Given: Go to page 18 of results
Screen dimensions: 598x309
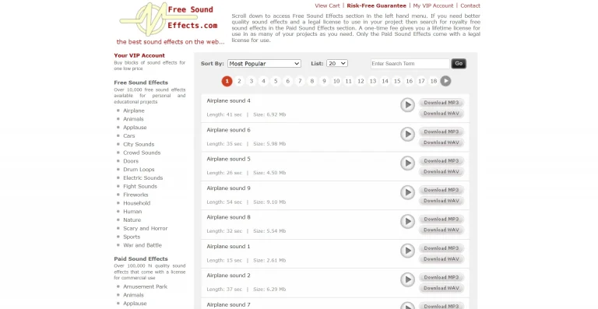Looking at the screenshot, I should click(x=434, y=81).
